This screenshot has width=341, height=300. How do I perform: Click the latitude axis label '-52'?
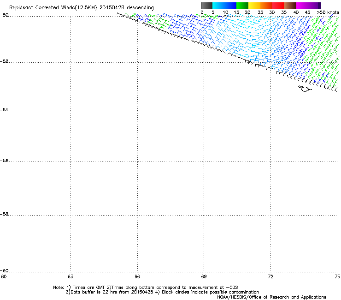click(x=4, y=61)
